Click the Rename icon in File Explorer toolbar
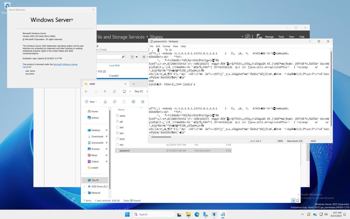Screen dimensions: 350x219 pyautogui.click(x=133, y=102)
